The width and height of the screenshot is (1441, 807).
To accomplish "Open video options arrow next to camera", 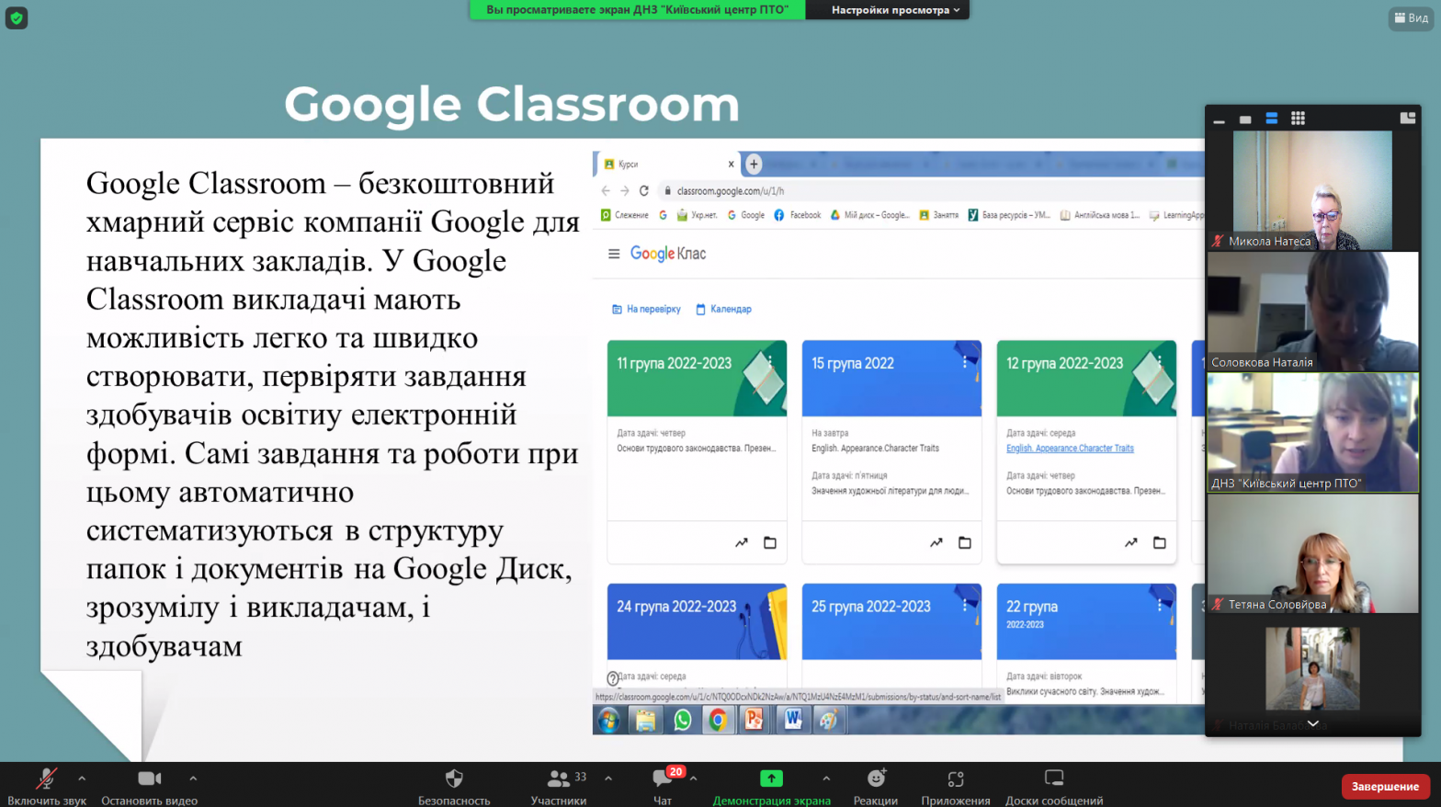I will pos(193,779).
